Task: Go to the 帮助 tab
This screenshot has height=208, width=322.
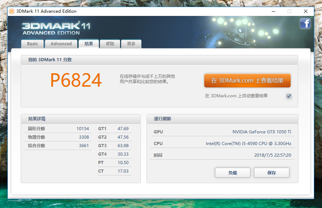Action: [110, 44]
